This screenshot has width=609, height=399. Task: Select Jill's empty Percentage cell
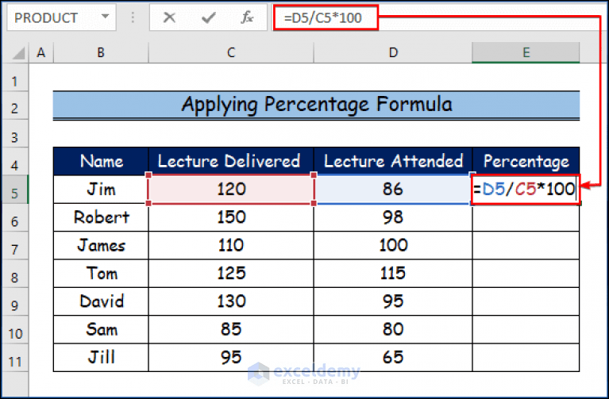(526, 357)
